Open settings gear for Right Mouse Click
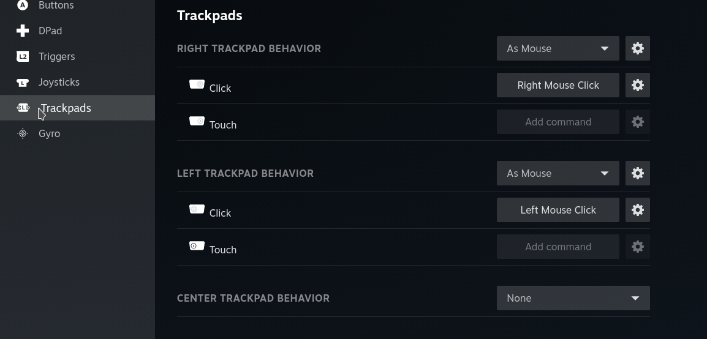The height and width of the screenshot is (339, 707). click(x=637, y=85)
